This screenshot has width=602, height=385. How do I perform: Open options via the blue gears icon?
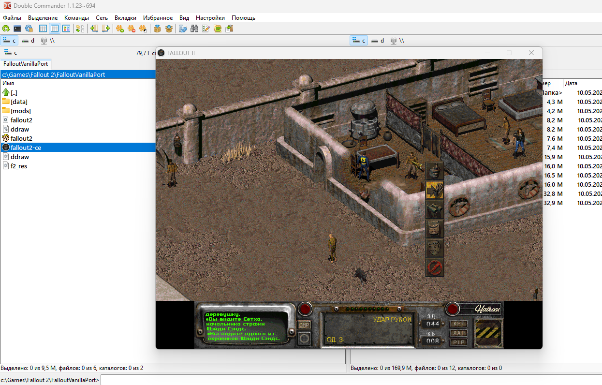(x=29, y=29)
